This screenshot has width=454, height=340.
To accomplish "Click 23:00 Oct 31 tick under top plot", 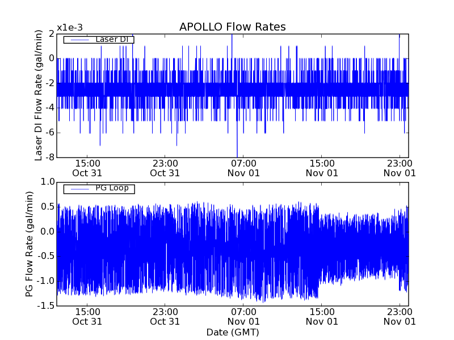I will tap(165, 168).
